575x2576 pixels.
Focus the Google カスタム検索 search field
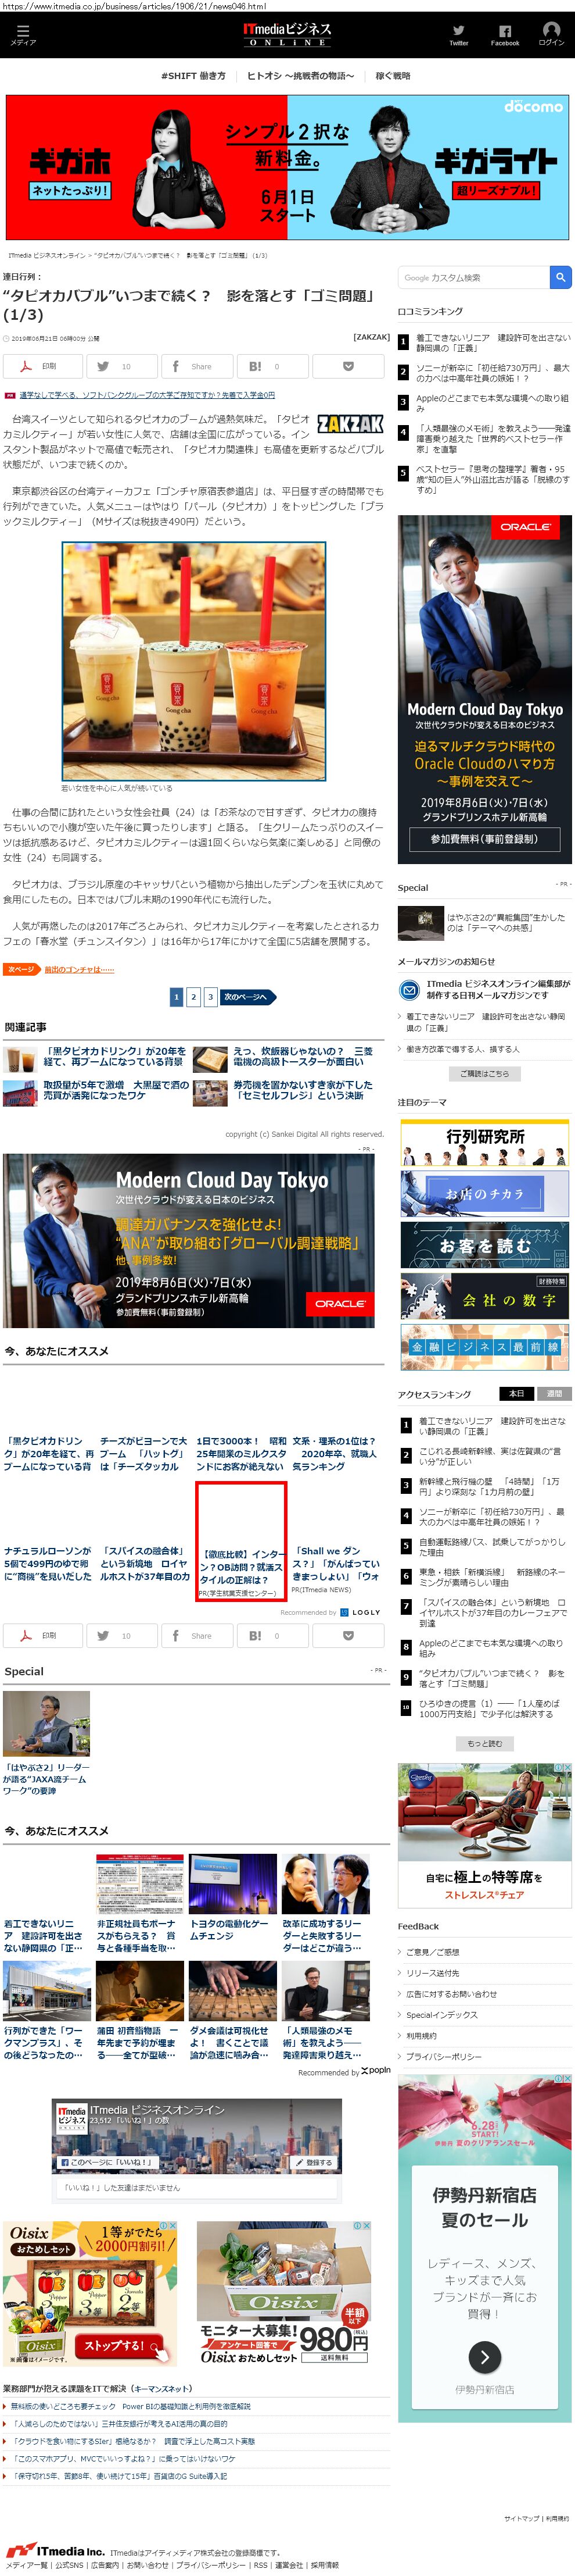point(473,277)
